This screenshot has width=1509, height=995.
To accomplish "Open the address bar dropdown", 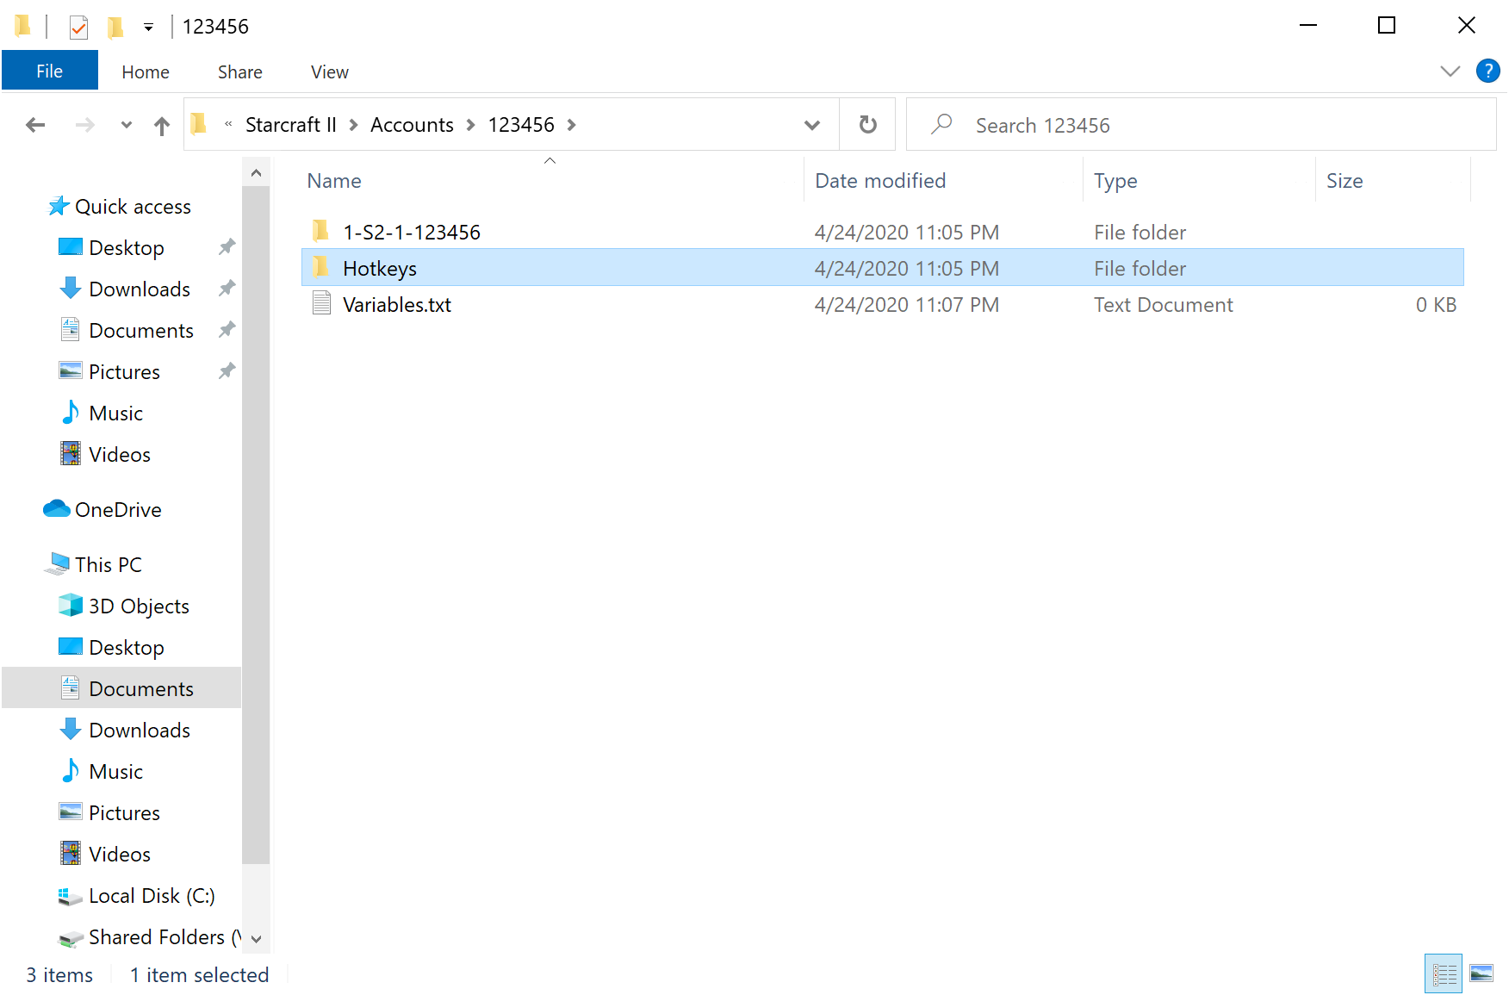I will (x=811, y=124).
